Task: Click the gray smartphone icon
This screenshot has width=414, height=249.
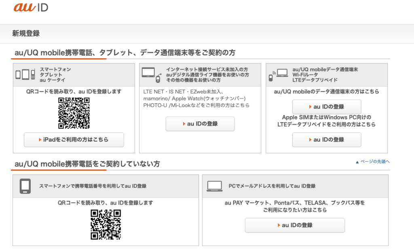Action: coord(25,186)
